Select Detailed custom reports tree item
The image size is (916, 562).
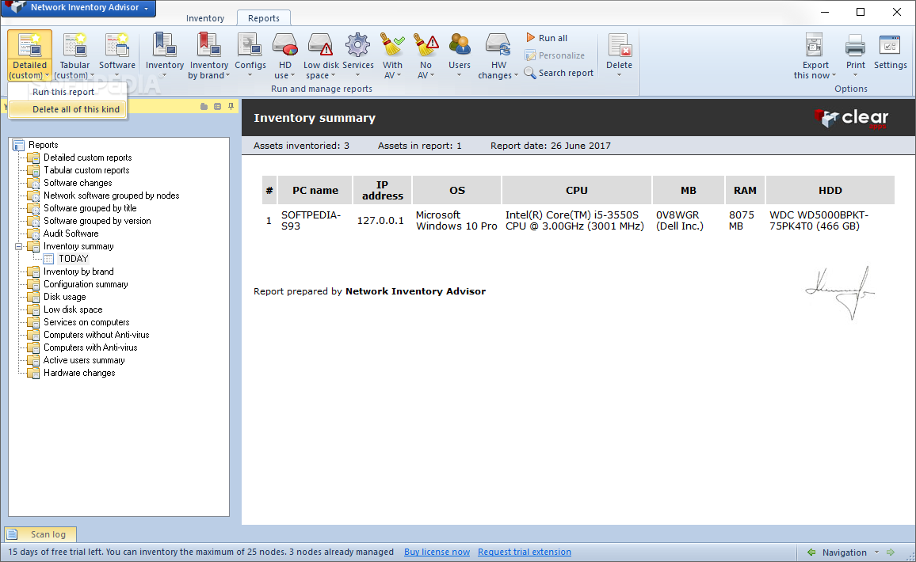88,158
